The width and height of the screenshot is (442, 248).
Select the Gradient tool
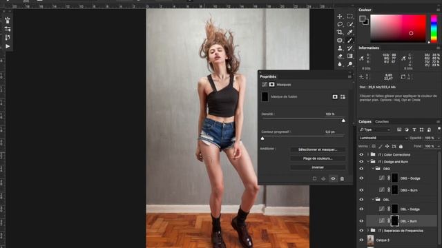[350, 56]
